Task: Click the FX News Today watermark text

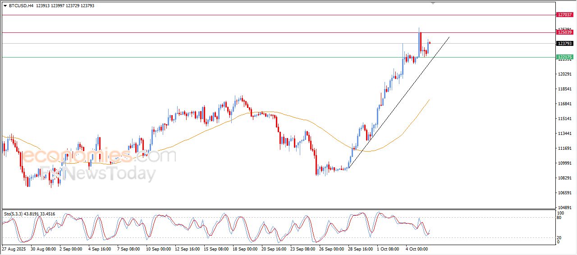Action: click(97, 174)
